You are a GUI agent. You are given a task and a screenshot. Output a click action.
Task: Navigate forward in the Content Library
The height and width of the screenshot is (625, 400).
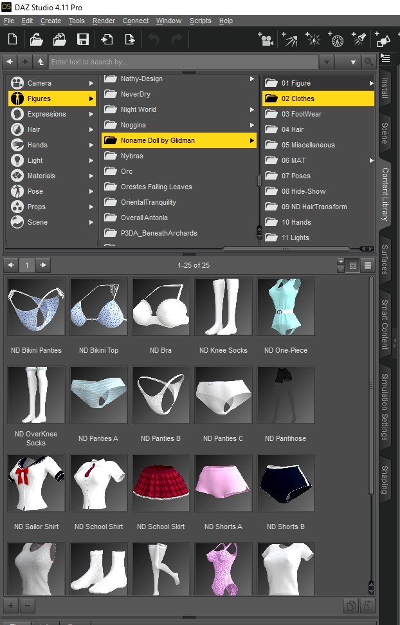click(24, 62)
